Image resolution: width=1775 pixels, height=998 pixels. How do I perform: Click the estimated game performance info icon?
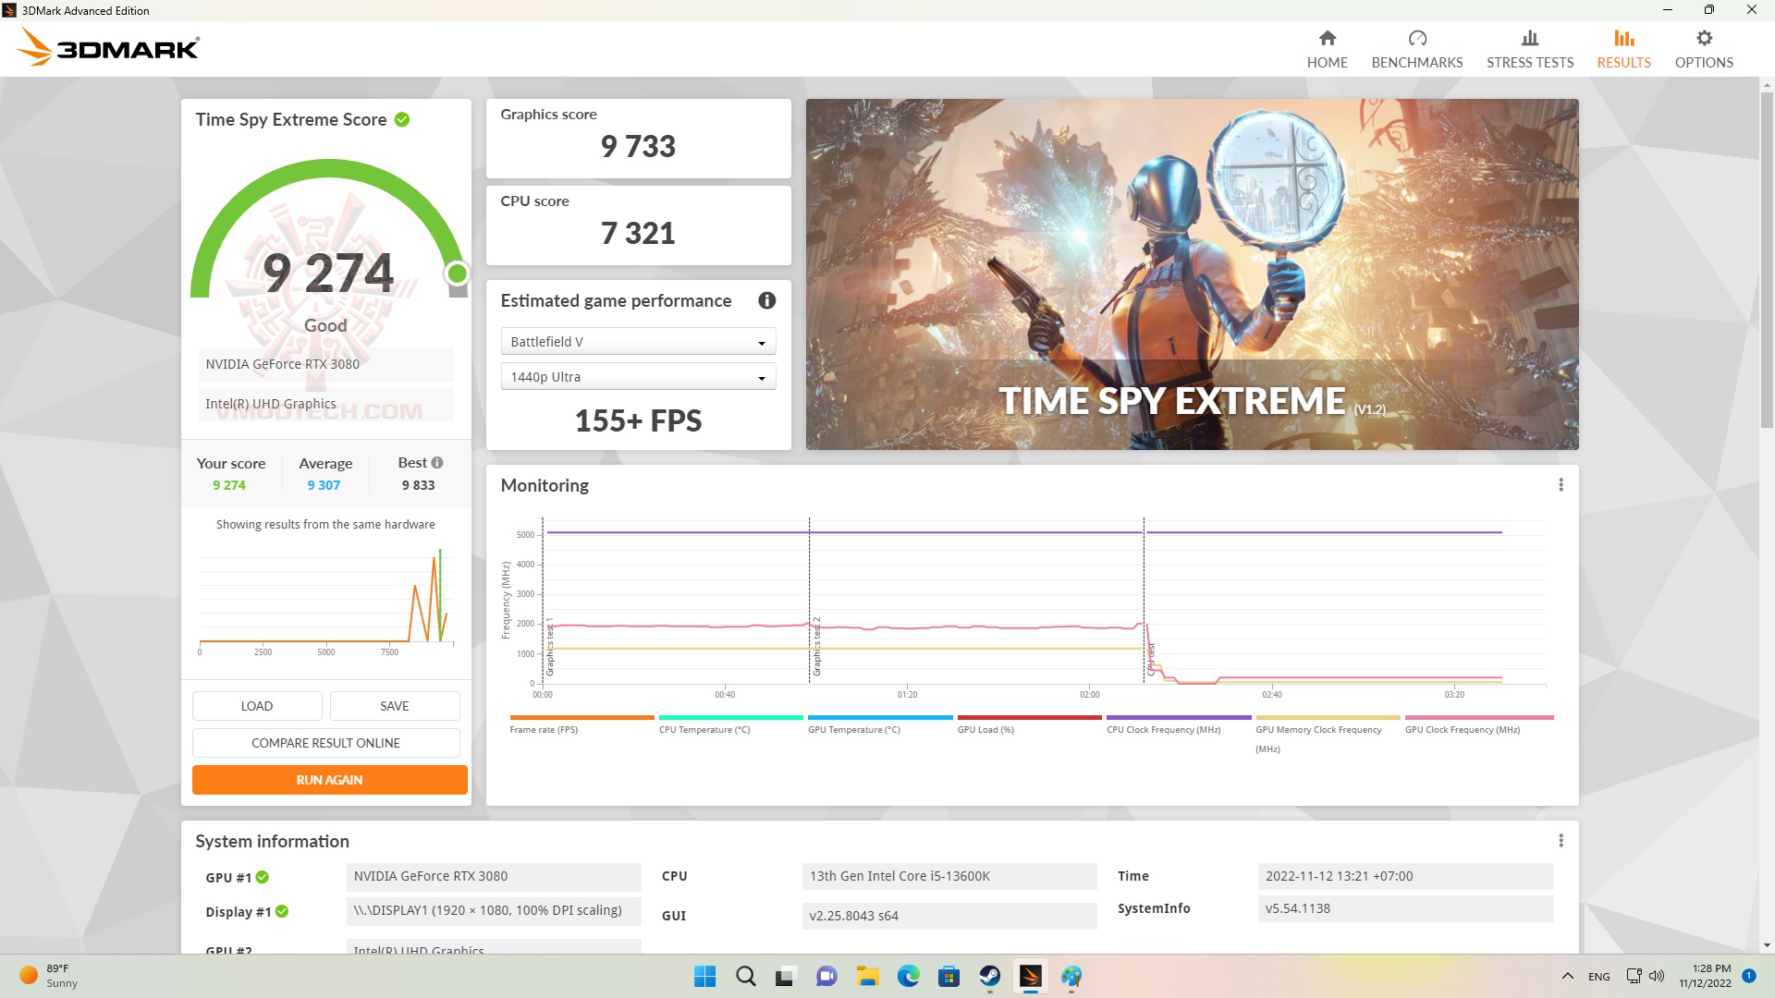766,300
